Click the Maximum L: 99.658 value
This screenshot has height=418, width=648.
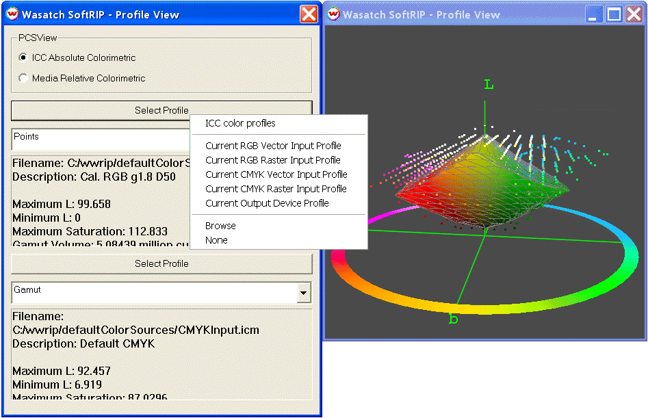(x=62, y=204)
